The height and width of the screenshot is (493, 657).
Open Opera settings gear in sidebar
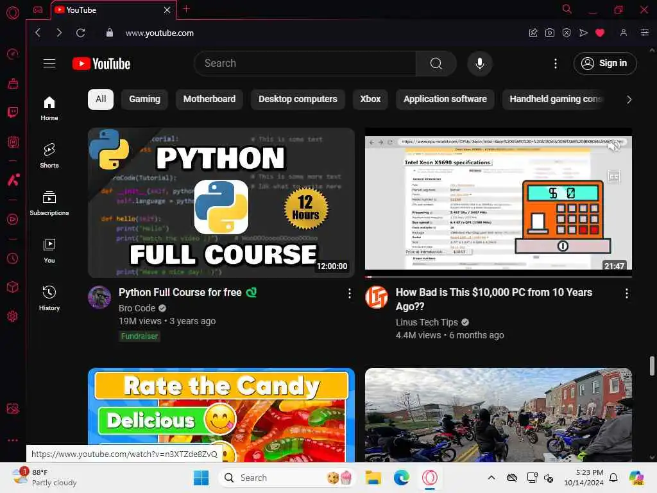click(13, 316)
